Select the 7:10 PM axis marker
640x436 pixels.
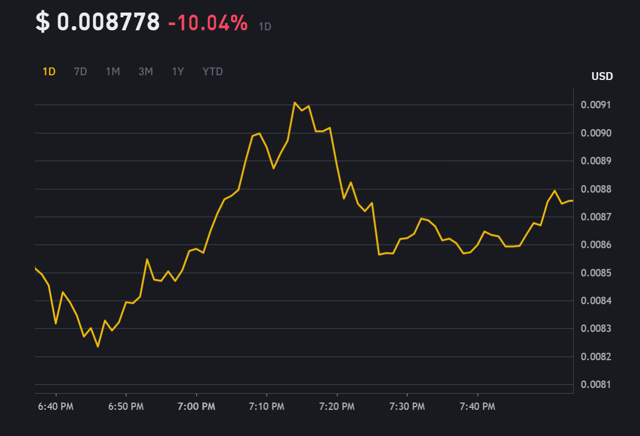click(x=267, y=406)
